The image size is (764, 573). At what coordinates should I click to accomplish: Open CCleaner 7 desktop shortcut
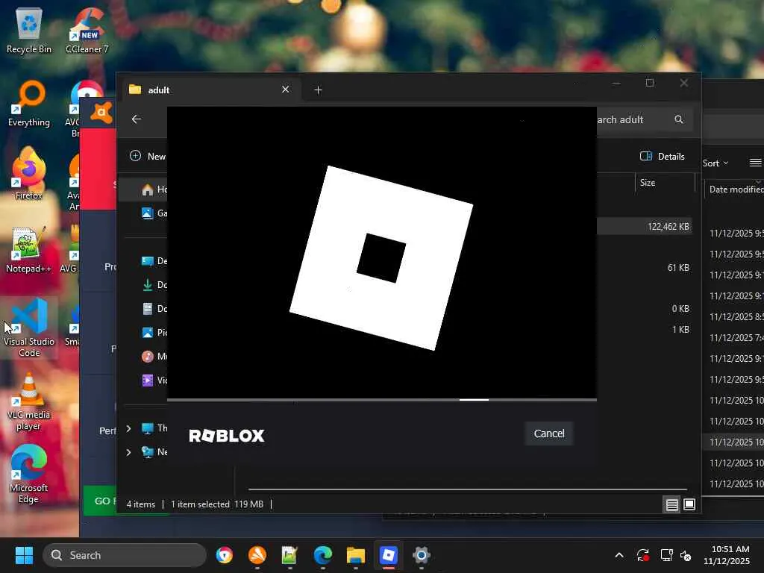pyautogui.click(x=87, y=31)
